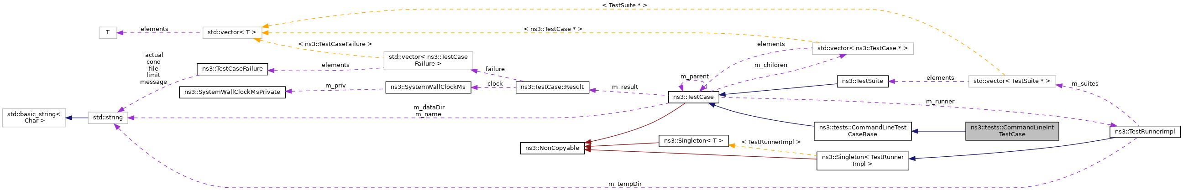Click the ns3::TestCaseFailure node
This screenshot has height=190, width=1183.
click(232, 69)
